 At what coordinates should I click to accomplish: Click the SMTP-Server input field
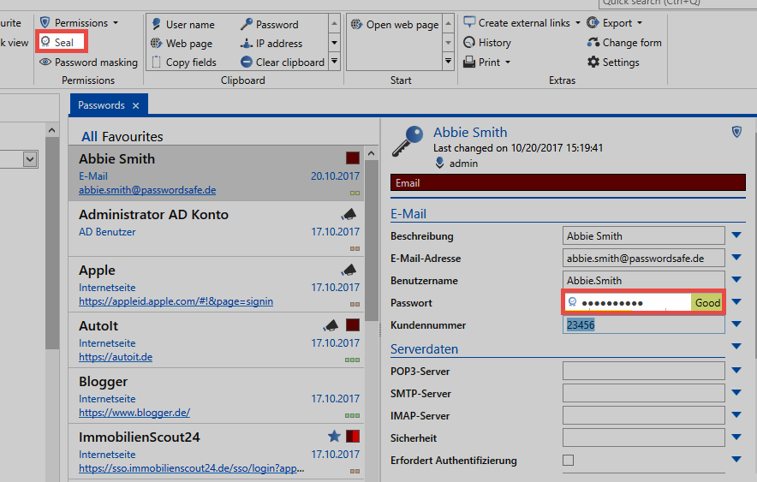tap(644, 393)
